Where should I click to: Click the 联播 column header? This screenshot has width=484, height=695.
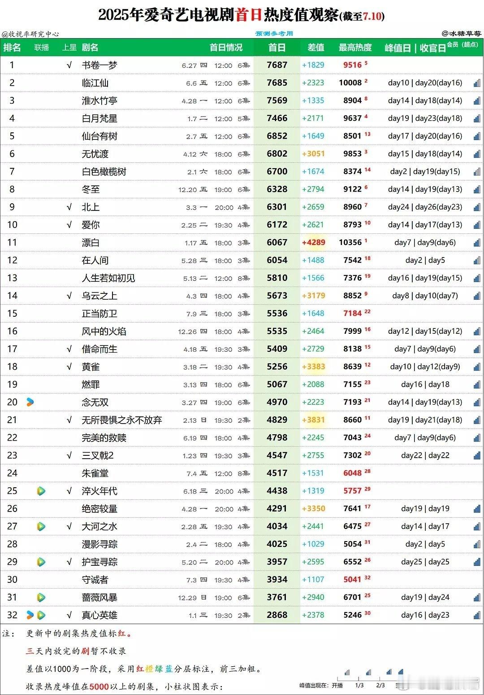42,48
